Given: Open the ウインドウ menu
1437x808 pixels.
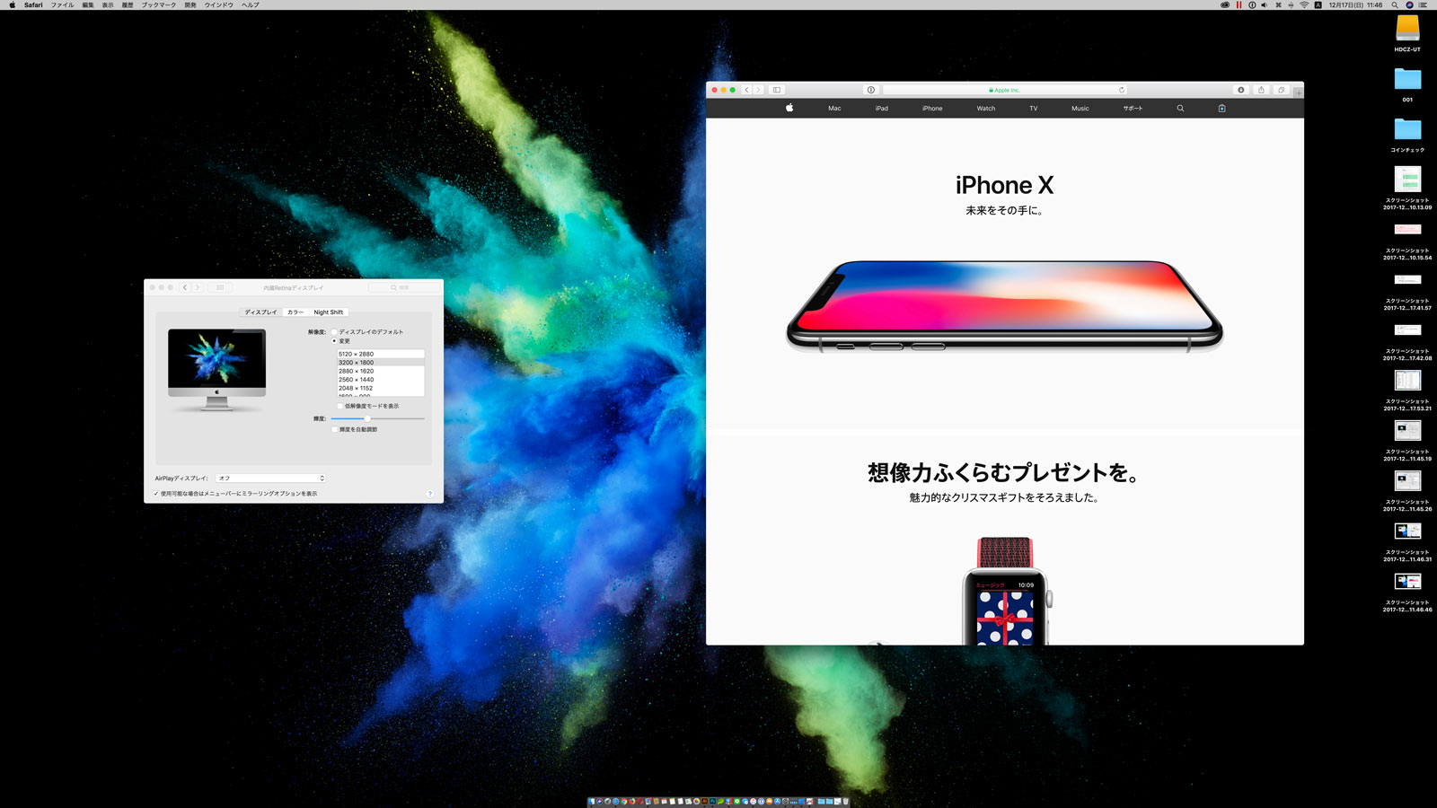Looking at the screenshot, I should click(219, 4).
